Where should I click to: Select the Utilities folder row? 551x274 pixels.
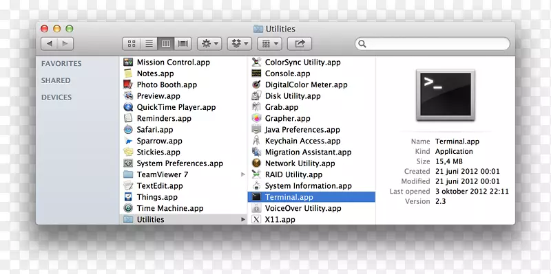coord(183,219)
